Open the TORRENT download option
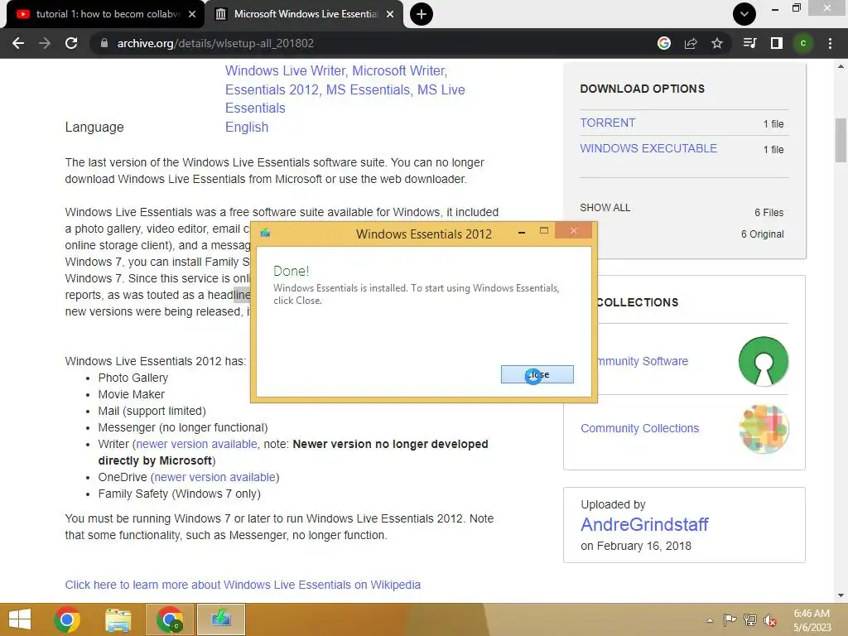This screenshot has width=848, height=636. pos(607,123)
